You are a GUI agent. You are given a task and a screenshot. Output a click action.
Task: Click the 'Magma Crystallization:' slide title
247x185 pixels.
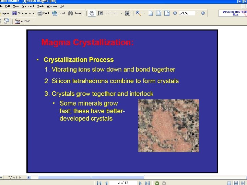point(87,42)
